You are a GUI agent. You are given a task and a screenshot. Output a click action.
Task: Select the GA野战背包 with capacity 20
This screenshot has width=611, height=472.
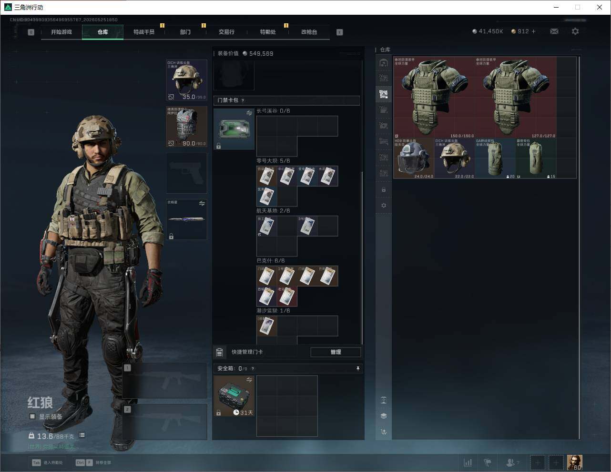[495, 158]
